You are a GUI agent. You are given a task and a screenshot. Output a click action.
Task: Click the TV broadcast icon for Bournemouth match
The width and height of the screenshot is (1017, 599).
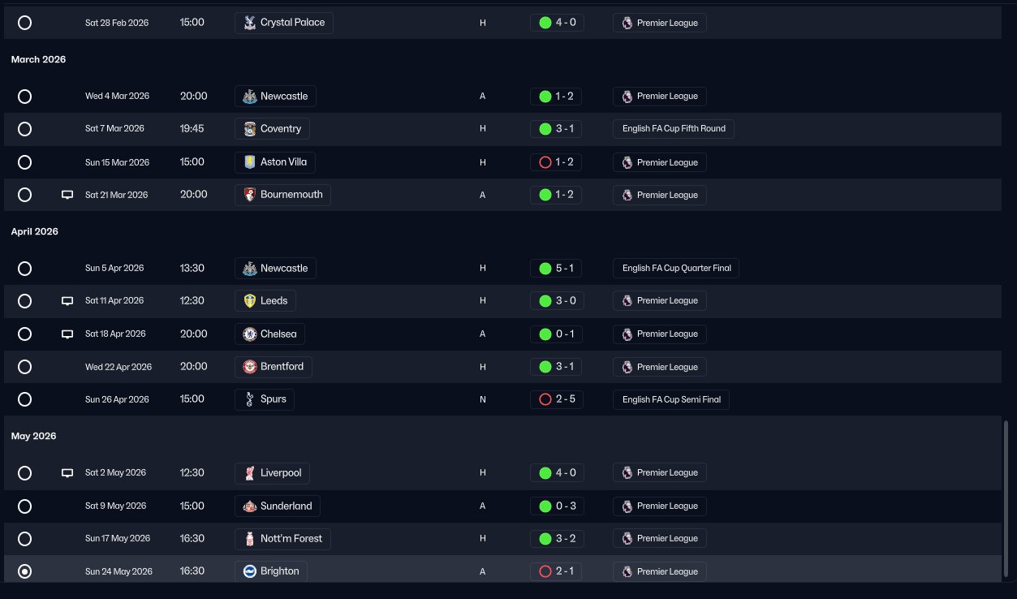tap(67, 195)
